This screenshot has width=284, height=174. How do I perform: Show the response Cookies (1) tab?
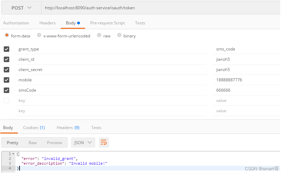[x=34, y=128]
